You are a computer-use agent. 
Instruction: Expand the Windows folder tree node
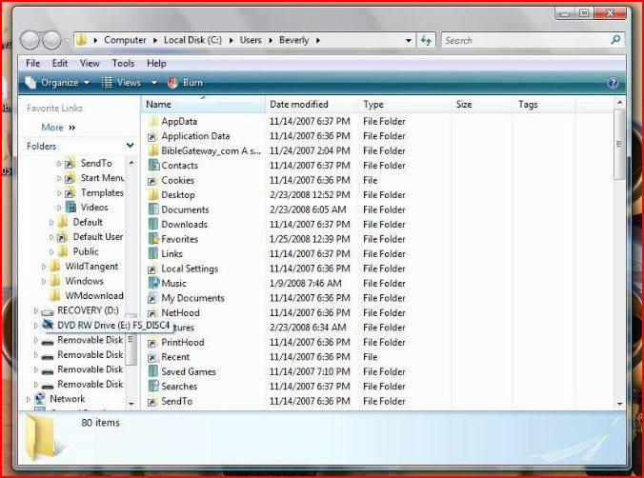(44, 281)
